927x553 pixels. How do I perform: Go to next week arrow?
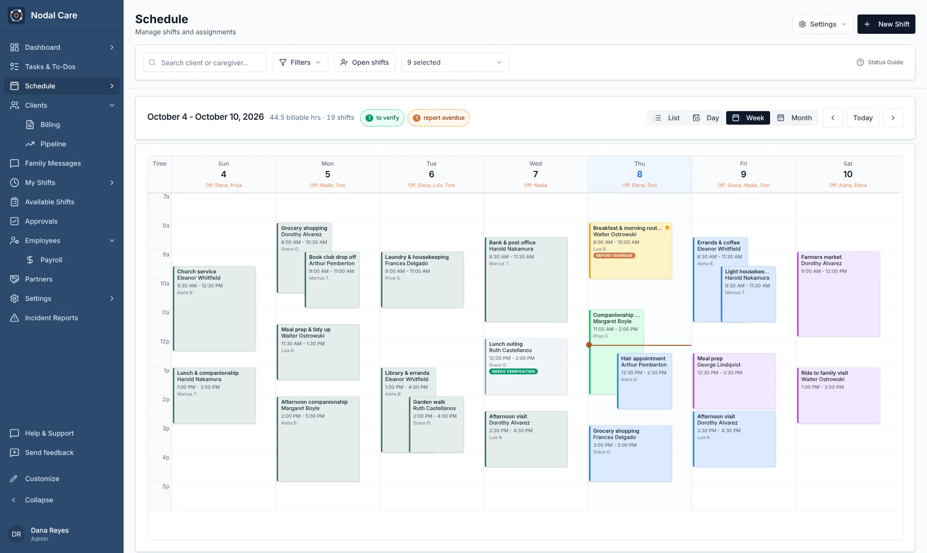pos(893,118)
